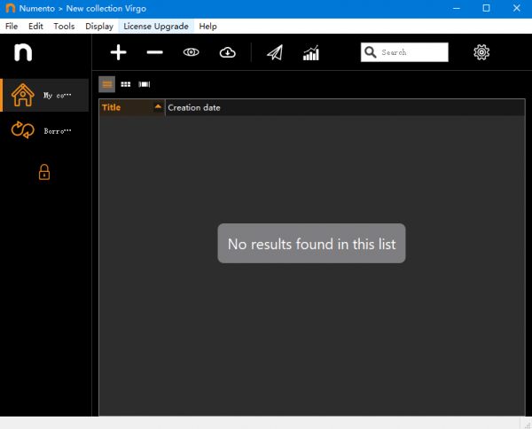Click the Numento logo icon
The width and height of the screenshot is (532, 429).
23,53
